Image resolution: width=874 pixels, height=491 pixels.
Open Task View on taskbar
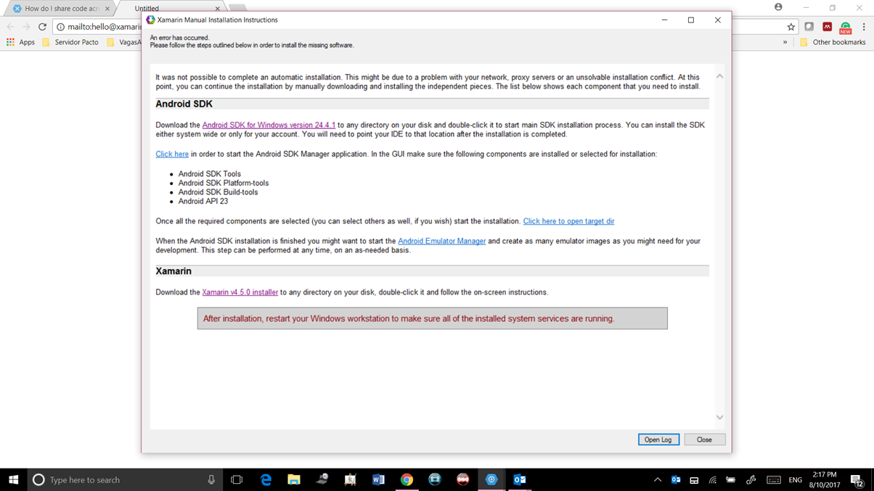pyautogui.click(x=237, y=479)
